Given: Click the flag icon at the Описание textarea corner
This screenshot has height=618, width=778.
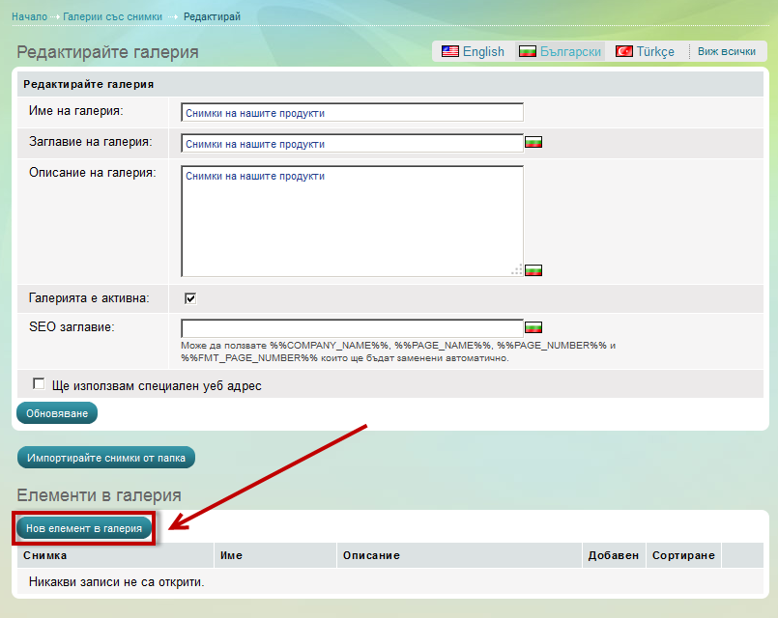Looking at the screenshot, I should [x=533, y=270].
